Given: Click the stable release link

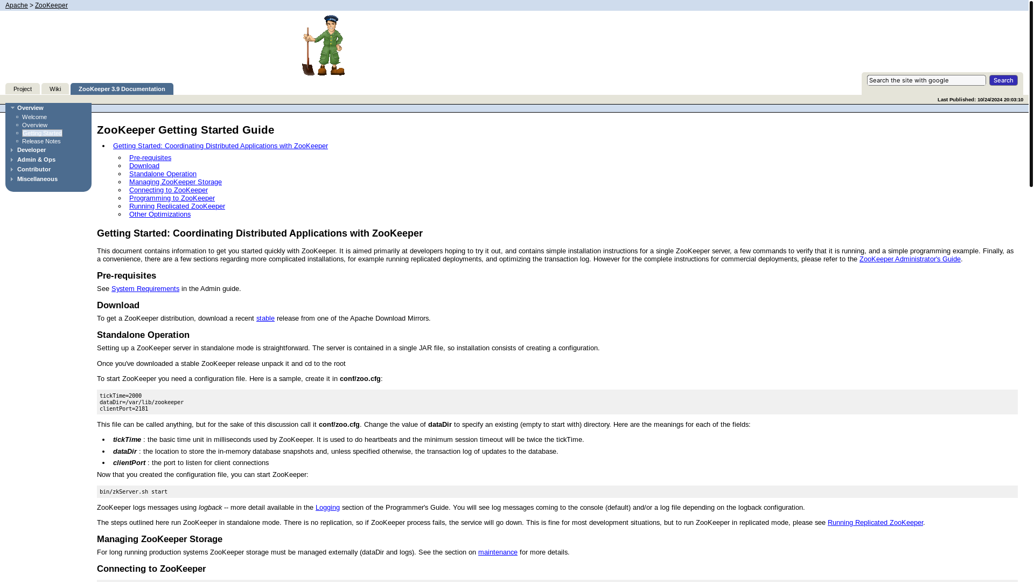Looking at the screenshot, I should click(266, 318).
